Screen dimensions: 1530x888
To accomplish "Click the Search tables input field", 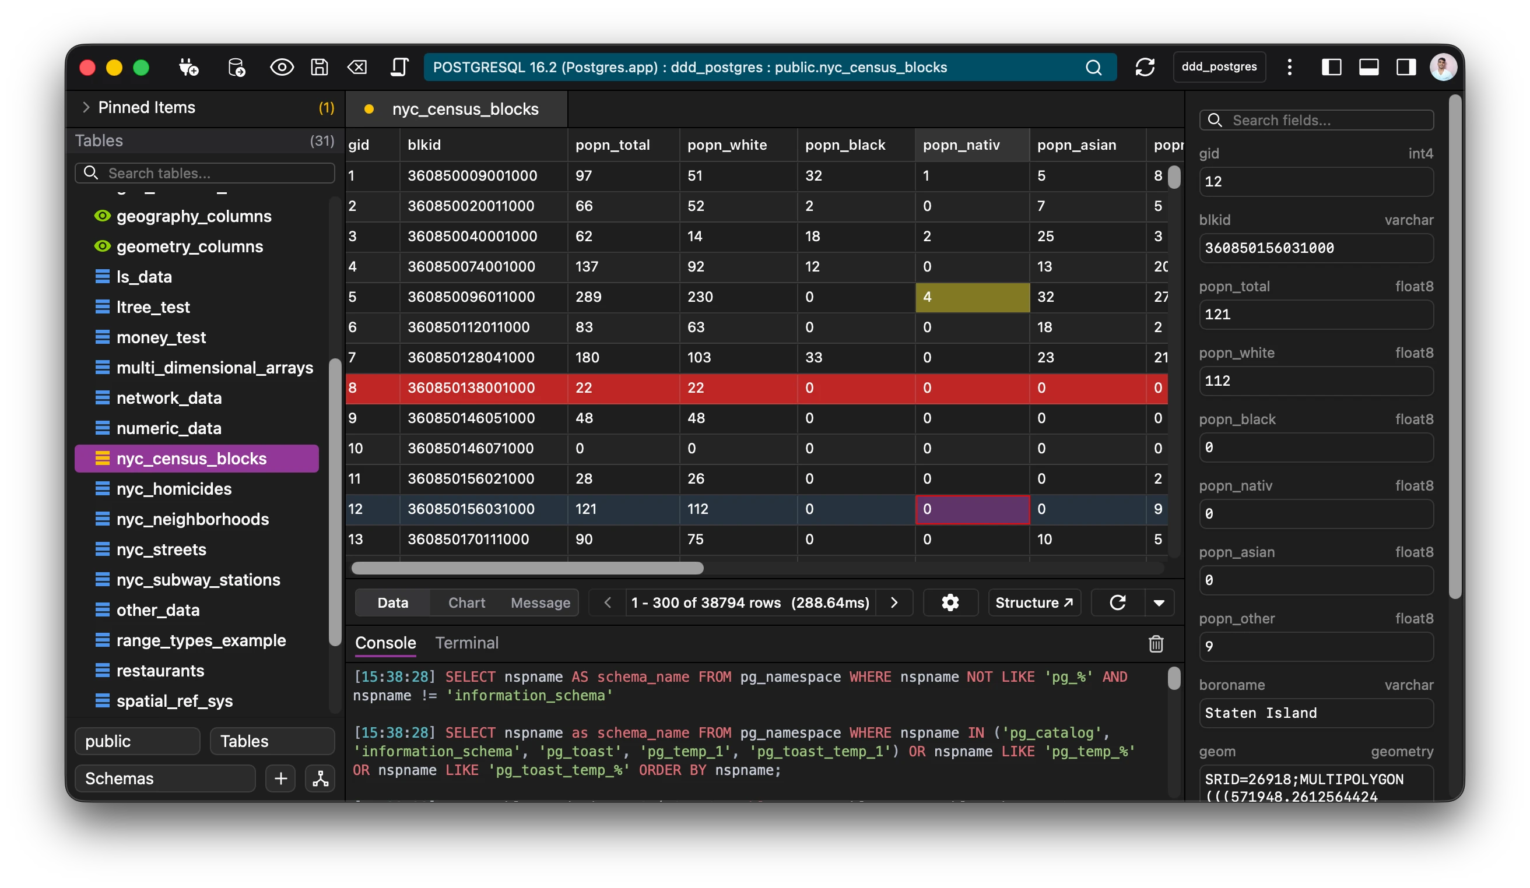I will pos(212,174).
